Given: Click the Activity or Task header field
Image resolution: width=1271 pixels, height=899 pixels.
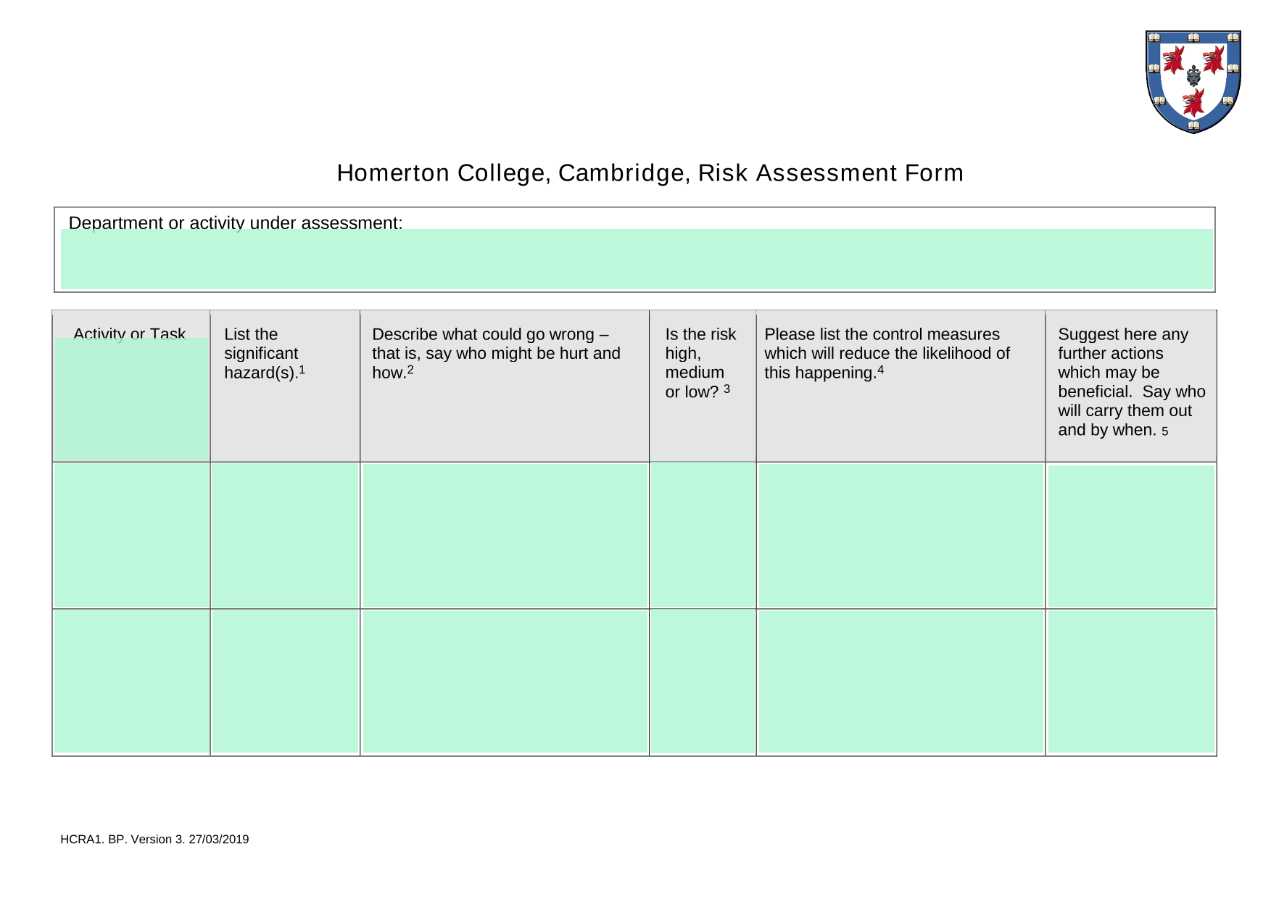Looking at the screenshot, I should pos(131,399).
